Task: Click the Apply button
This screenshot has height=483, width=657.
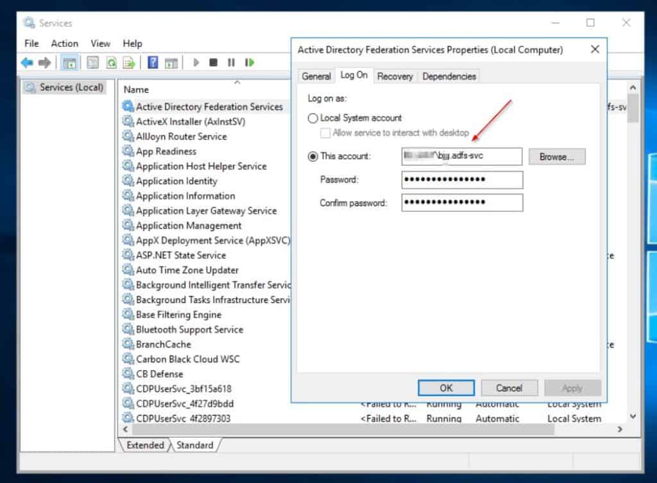Action: point(572,388)
